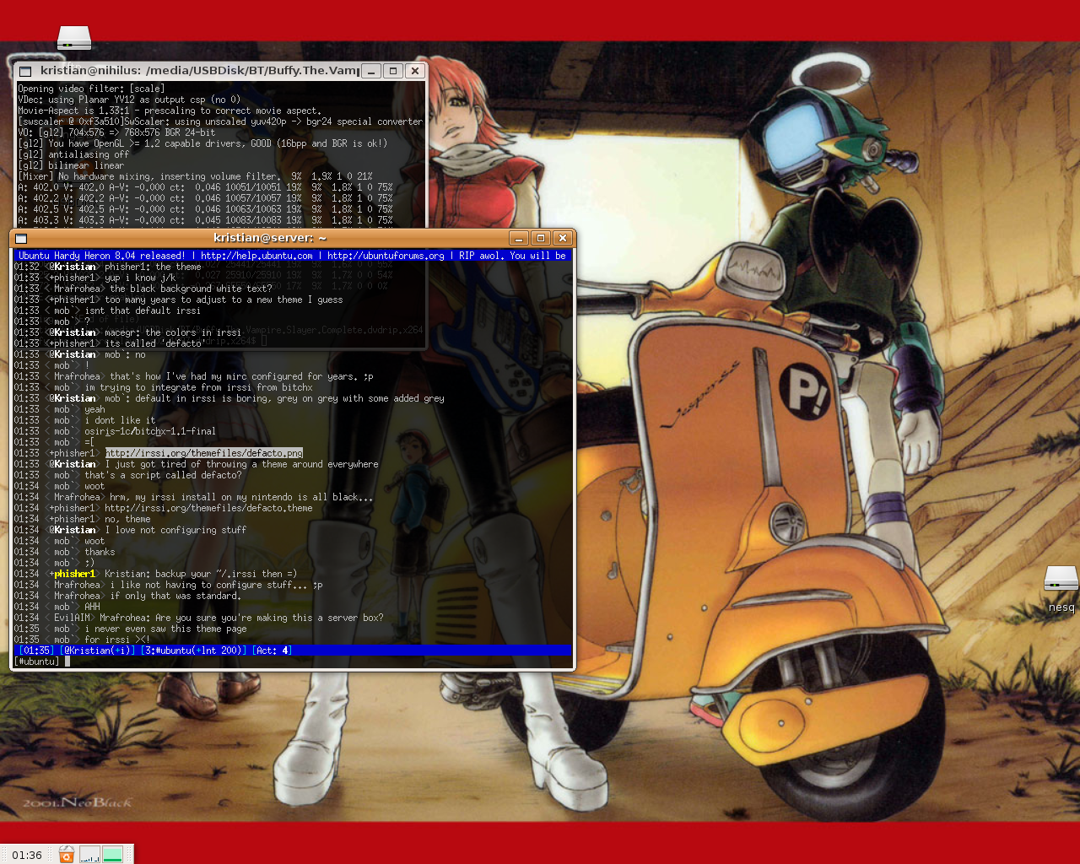
Task: Open the http://ubuntuforums.org link in the topic bar
Action: tap(386, 256)
